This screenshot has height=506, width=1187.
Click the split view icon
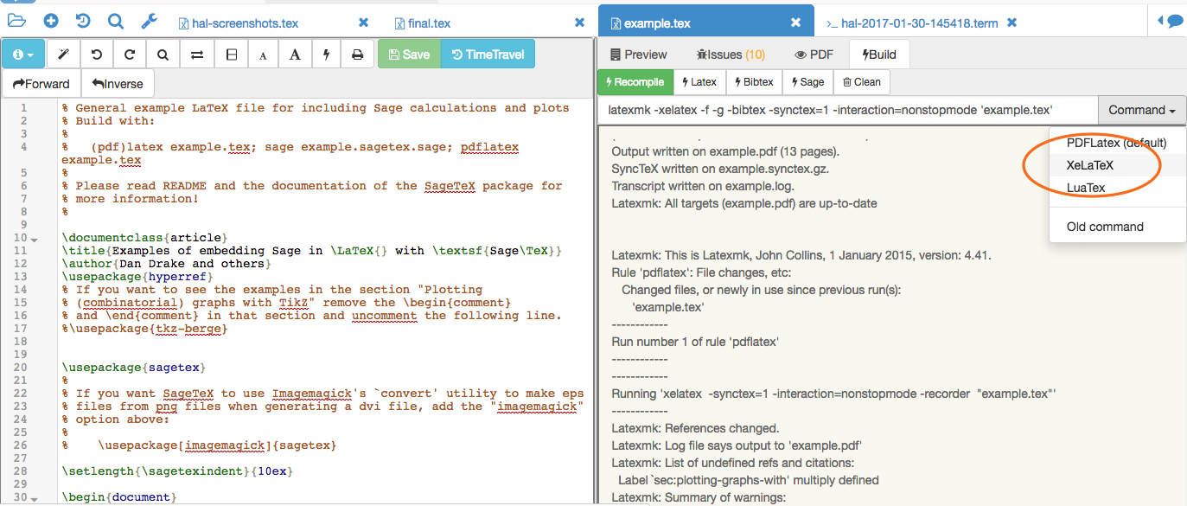coord(231,54)
